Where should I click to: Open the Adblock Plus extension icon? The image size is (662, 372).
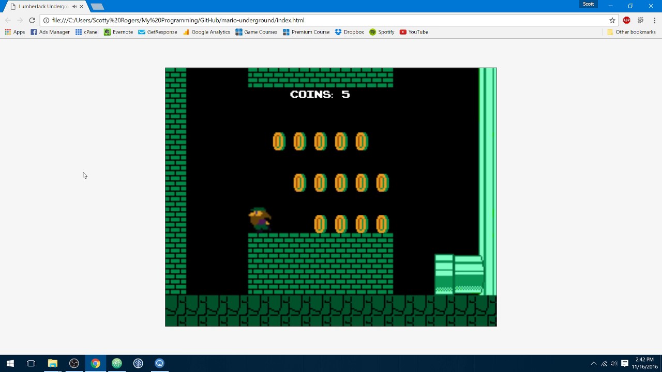click(x=627, y=20)
